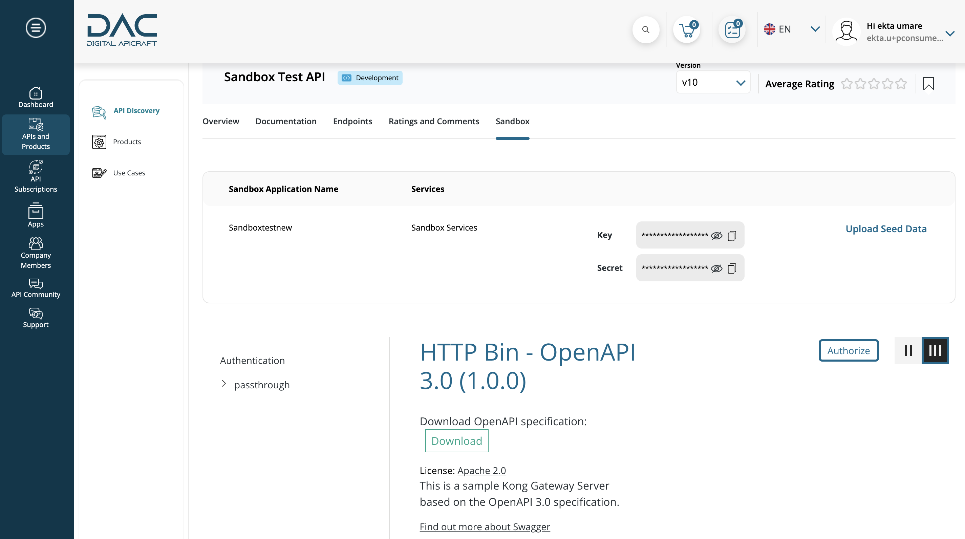Click the Hi ekta umare greeting
Viewport: 965px width, 539px height.
pyautogui.click(x=894, y=26)
